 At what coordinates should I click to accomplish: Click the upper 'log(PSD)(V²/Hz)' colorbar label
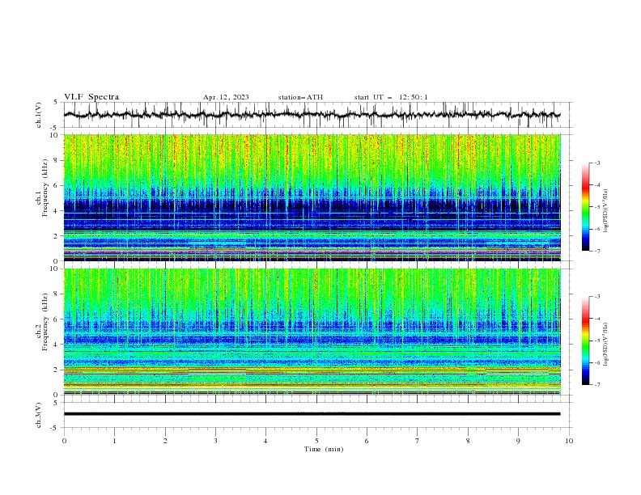[606, 211]
